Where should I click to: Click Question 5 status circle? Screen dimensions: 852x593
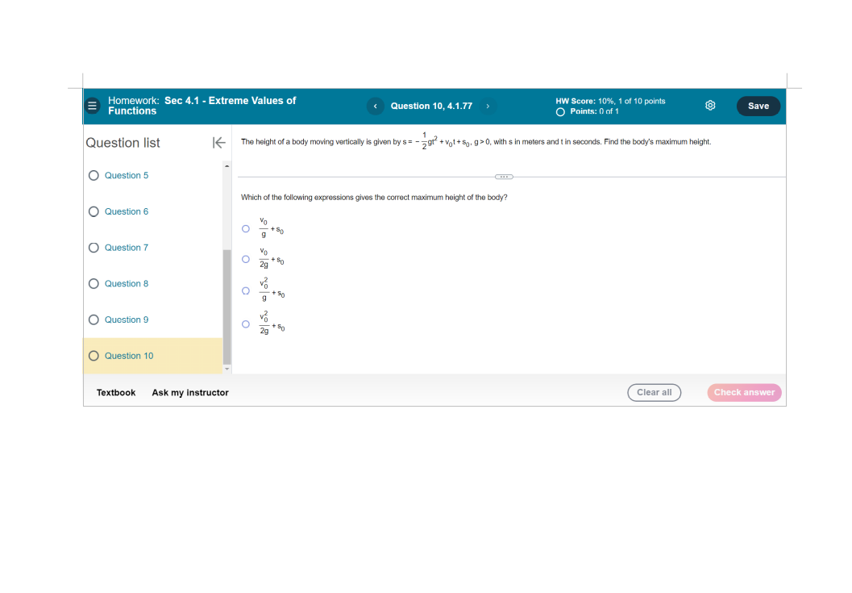(x=94, y=176)
